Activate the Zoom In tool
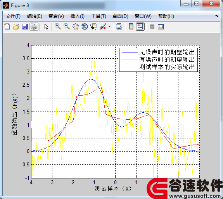The width and height of the screenshot is (223, 199). point(58,26)
